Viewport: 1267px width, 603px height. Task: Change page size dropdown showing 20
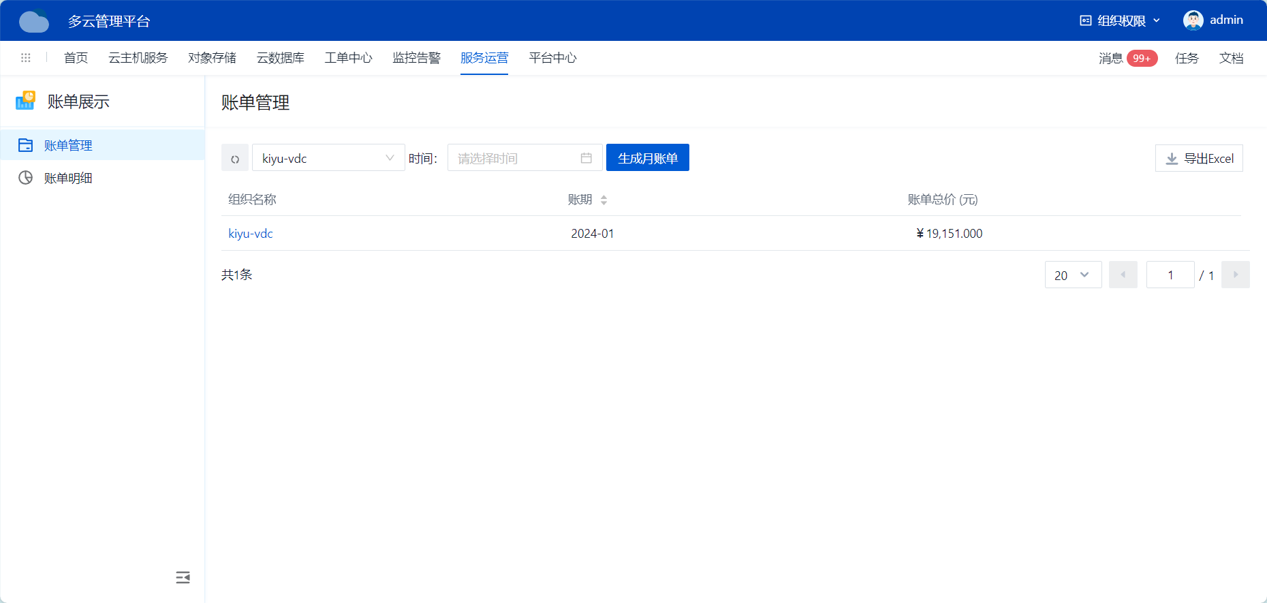pyautogui.click(x=1073, y=275)
